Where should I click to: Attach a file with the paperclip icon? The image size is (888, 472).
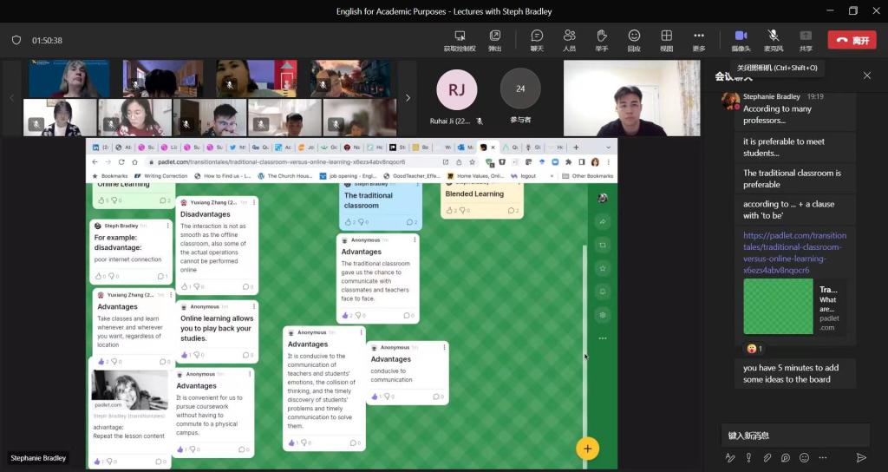click(767, 457)
